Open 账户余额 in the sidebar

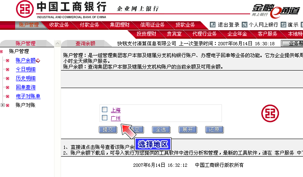[26, 60]
